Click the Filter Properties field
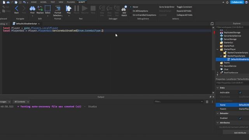Image resolution: width=249 pixels, height=140 pixels. point(232,83)
